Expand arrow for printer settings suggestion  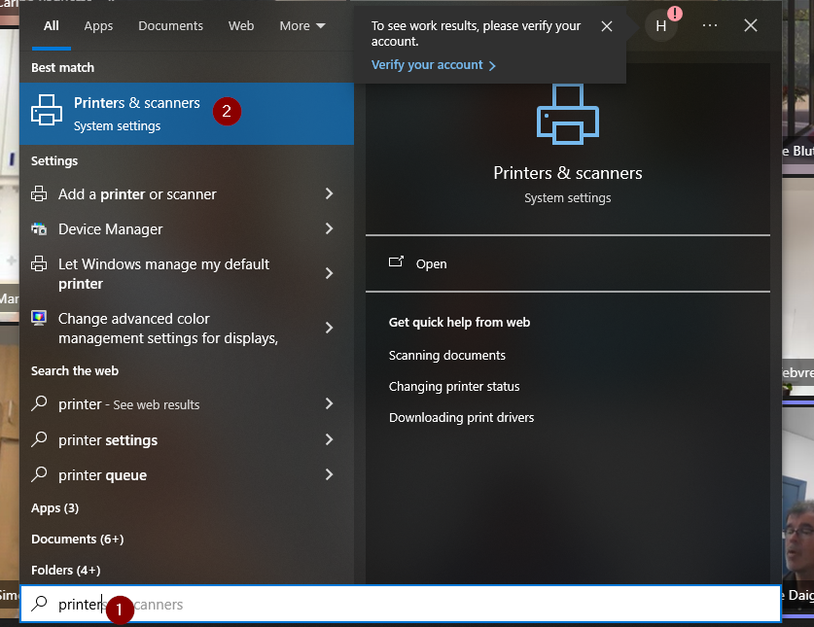point(329,439)
